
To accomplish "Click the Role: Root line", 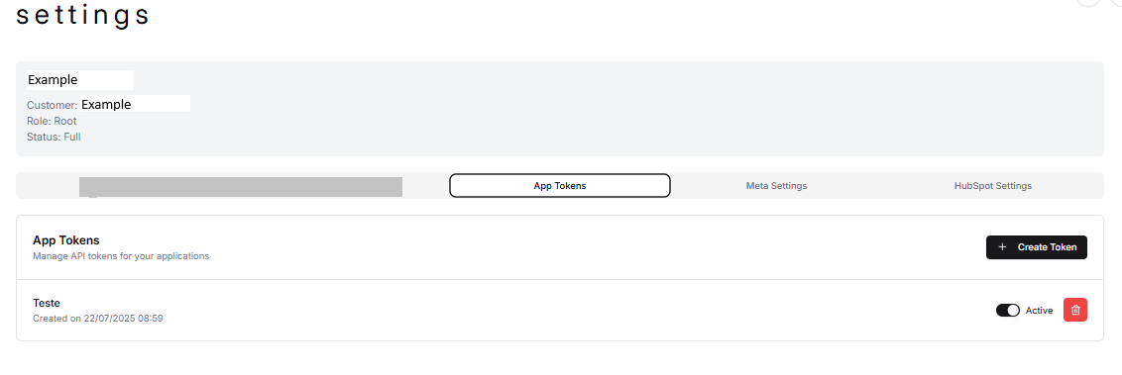I will [52, 121].
